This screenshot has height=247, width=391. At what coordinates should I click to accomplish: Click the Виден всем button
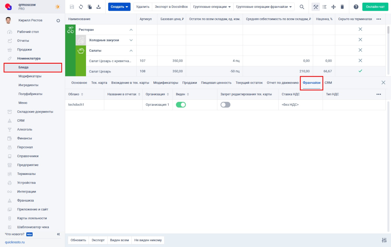[119, 240]
